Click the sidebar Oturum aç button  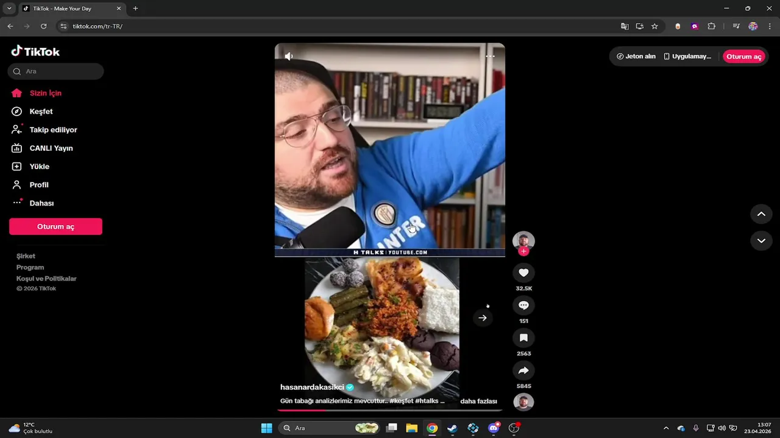coord(55,226)
